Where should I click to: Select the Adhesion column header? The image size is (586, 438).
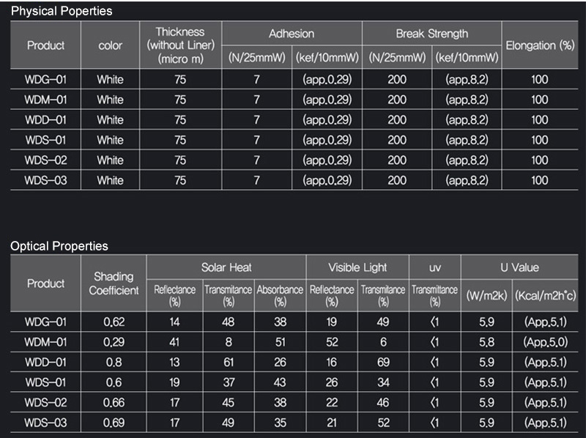point(292,34)
